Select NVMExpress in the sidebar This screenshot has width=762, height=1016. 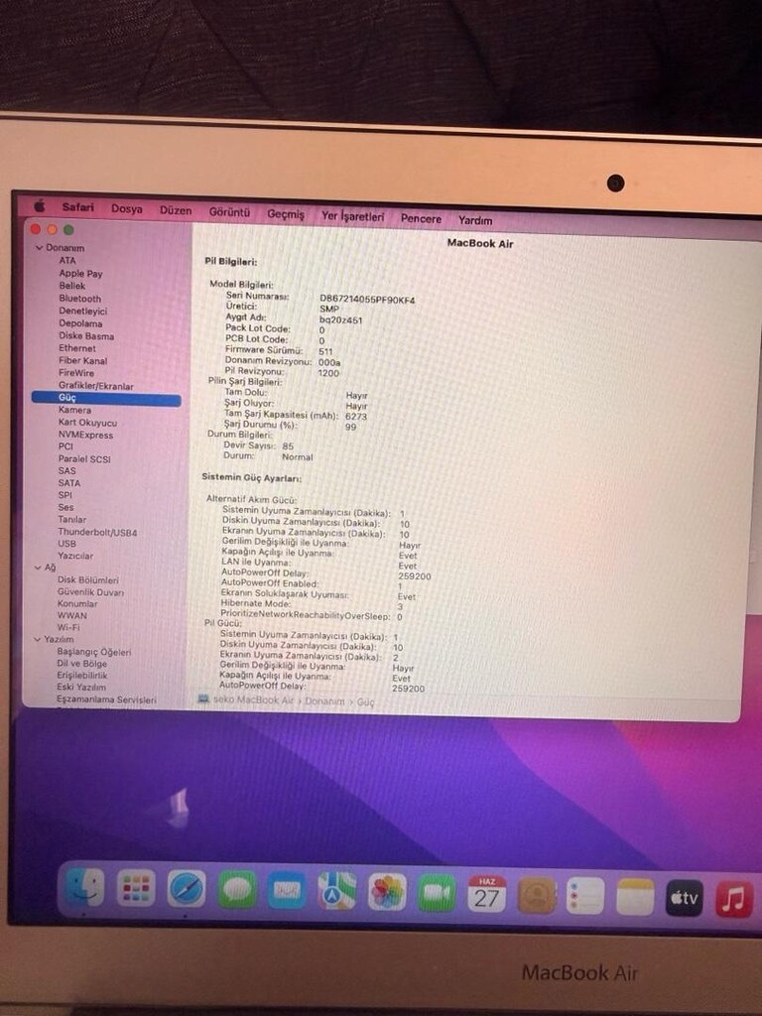point(85,435)
